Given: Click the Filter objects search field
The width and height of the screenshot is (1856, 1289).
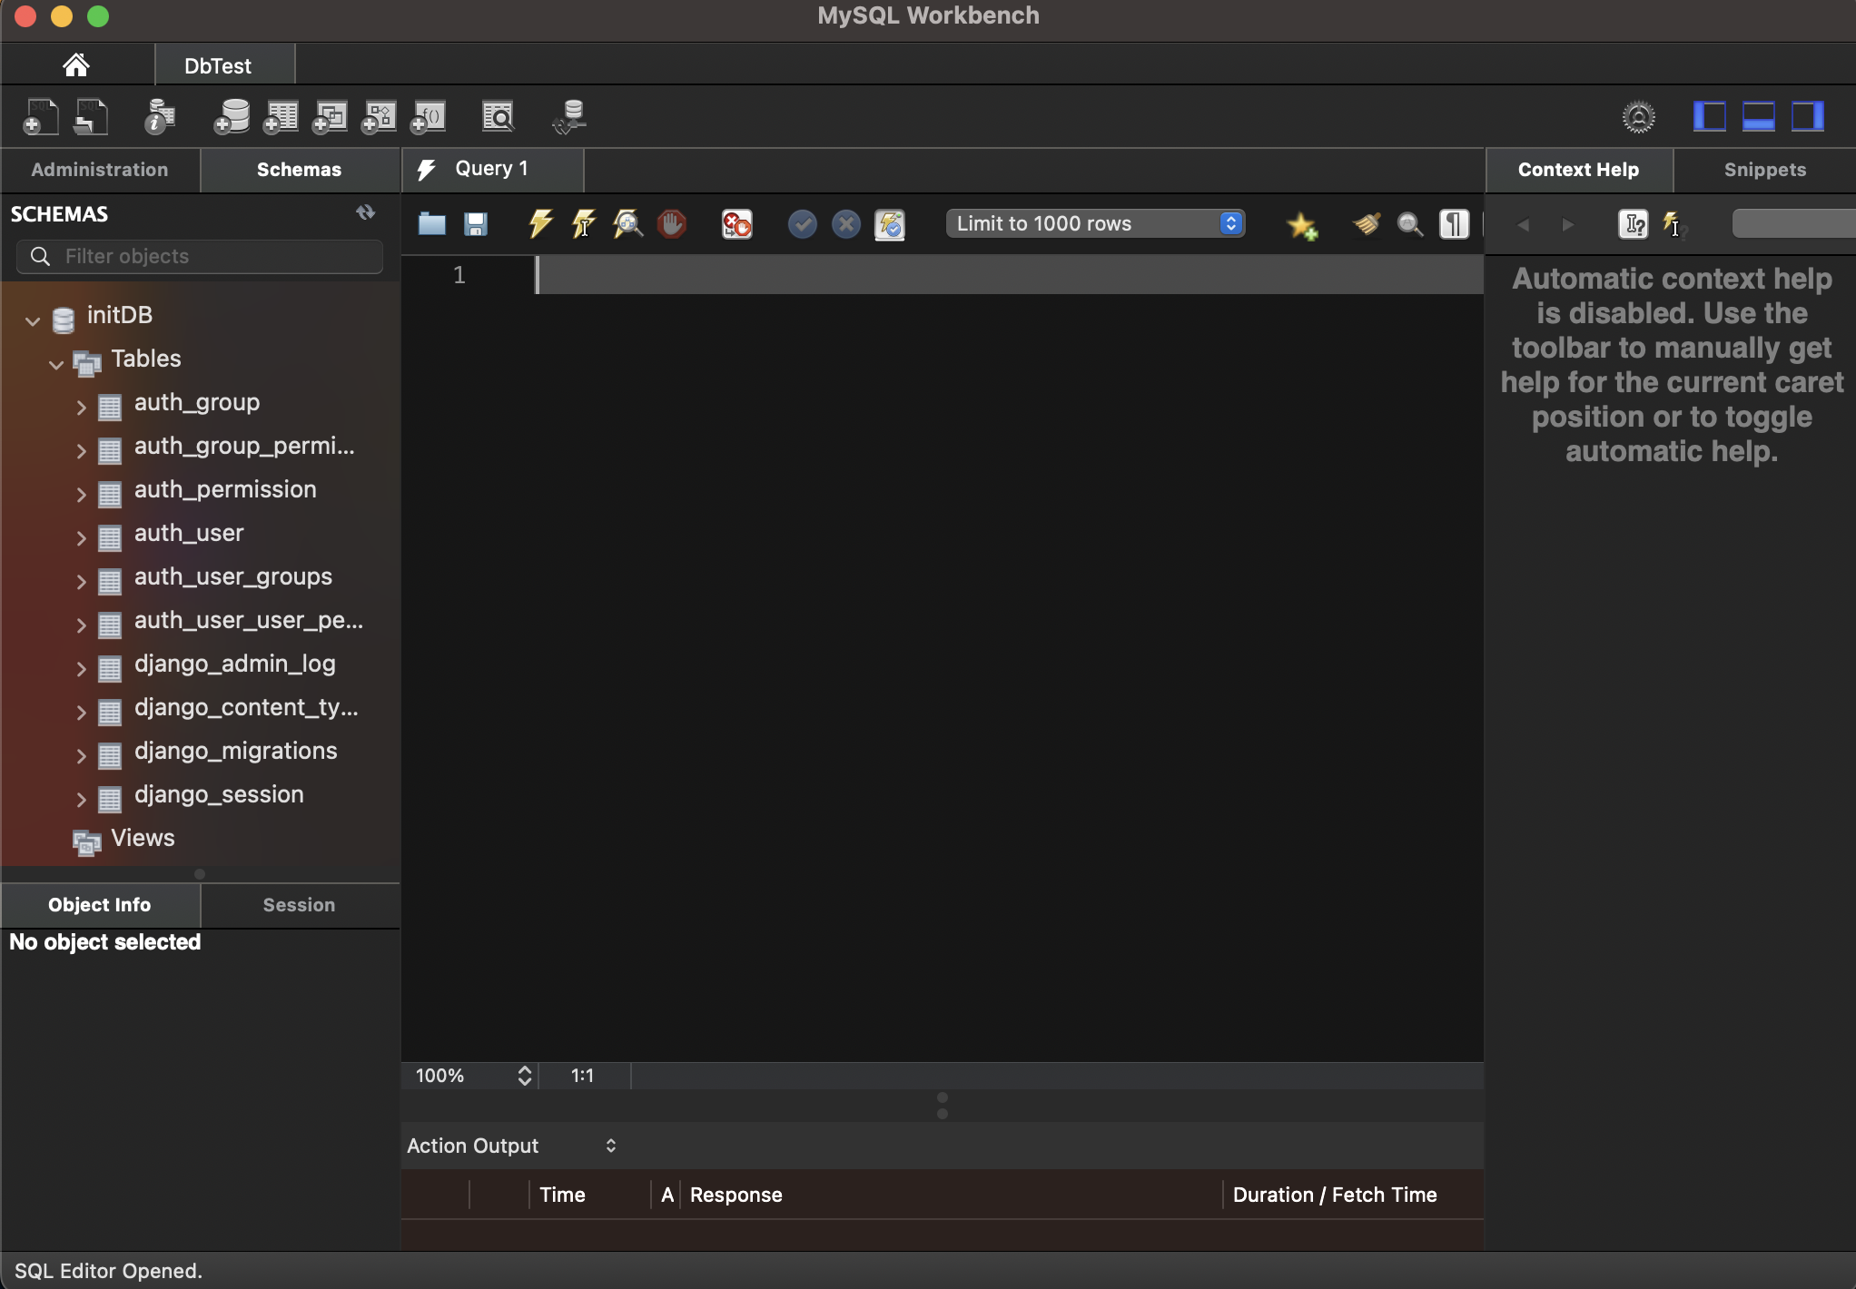Looking at the screenshot, I should coord(200,257).
